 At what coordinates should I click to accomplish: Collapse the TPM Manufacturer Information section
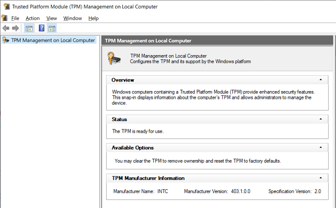(x=320, y=178)
